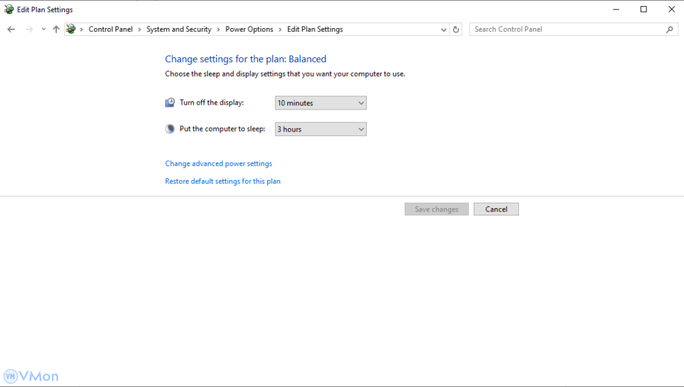Click the Up to Power Options arrow

click(56, 29)
